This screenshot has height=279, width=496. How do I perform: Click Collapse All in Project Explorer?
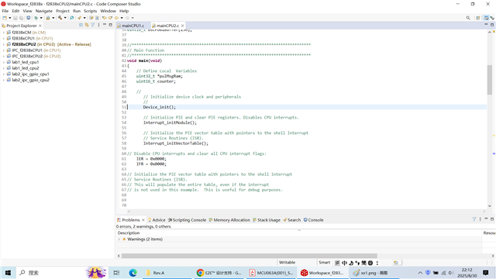[81, 25]
